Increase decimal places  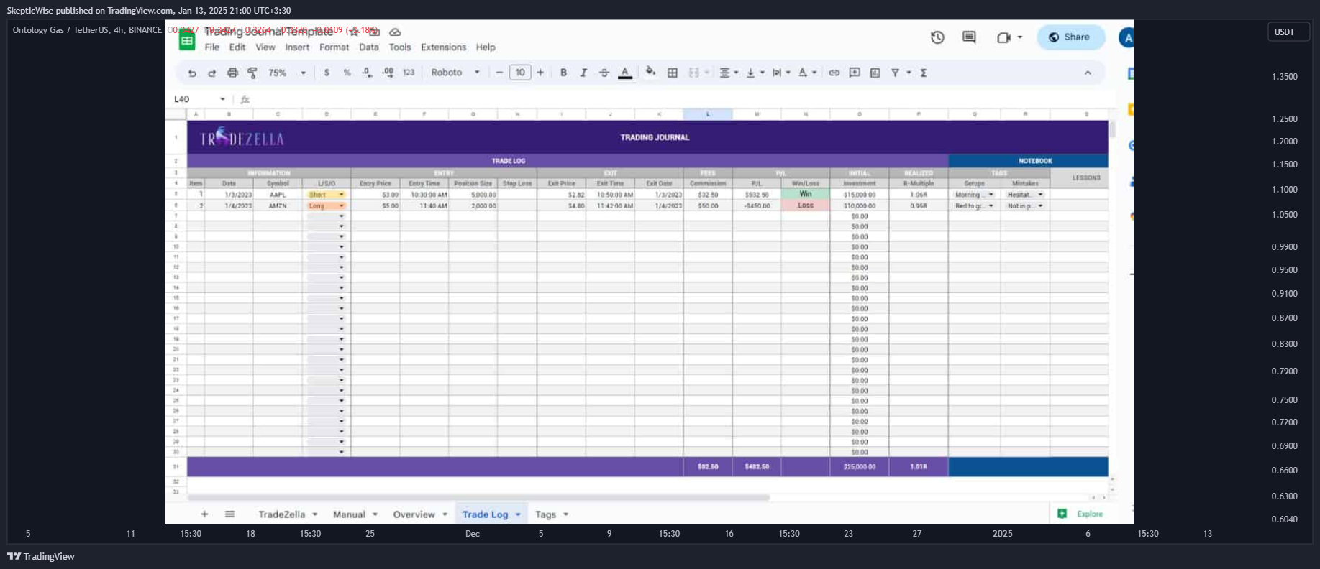coord(388,73)
